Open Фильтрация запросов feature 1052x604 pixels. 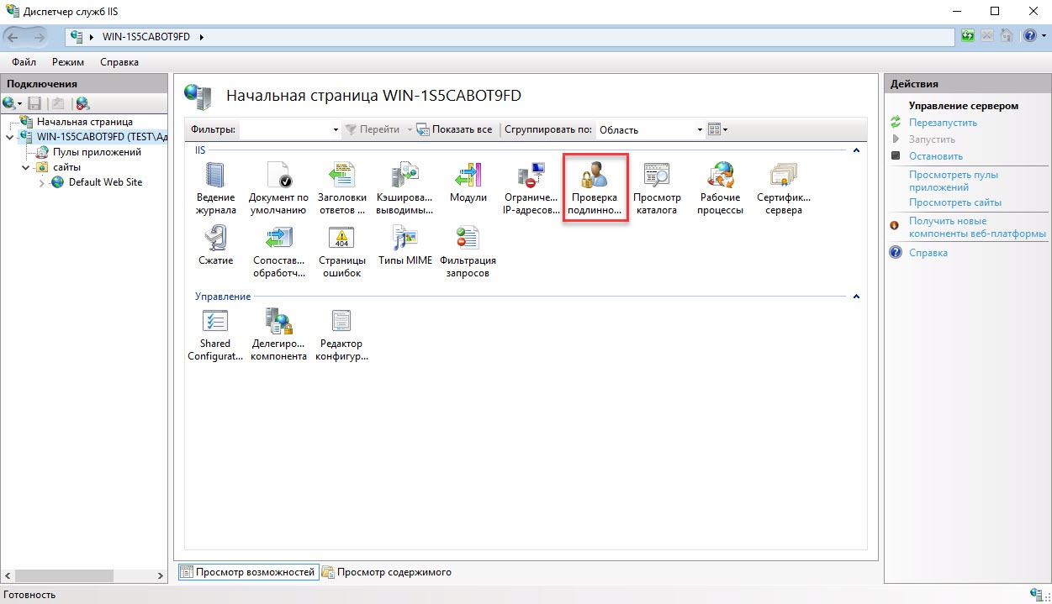tap(468, 251)
